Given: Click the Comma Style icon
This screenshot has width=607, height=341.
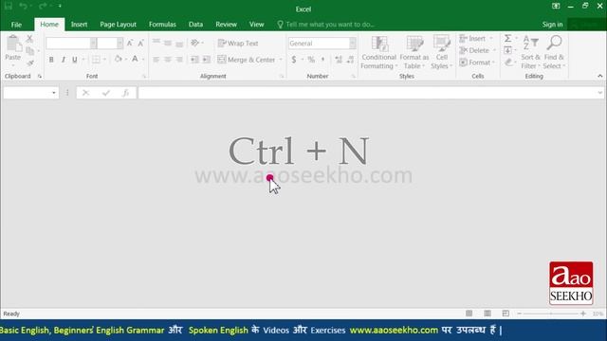Looking at the screenshot, I should [x=322, y=60].
